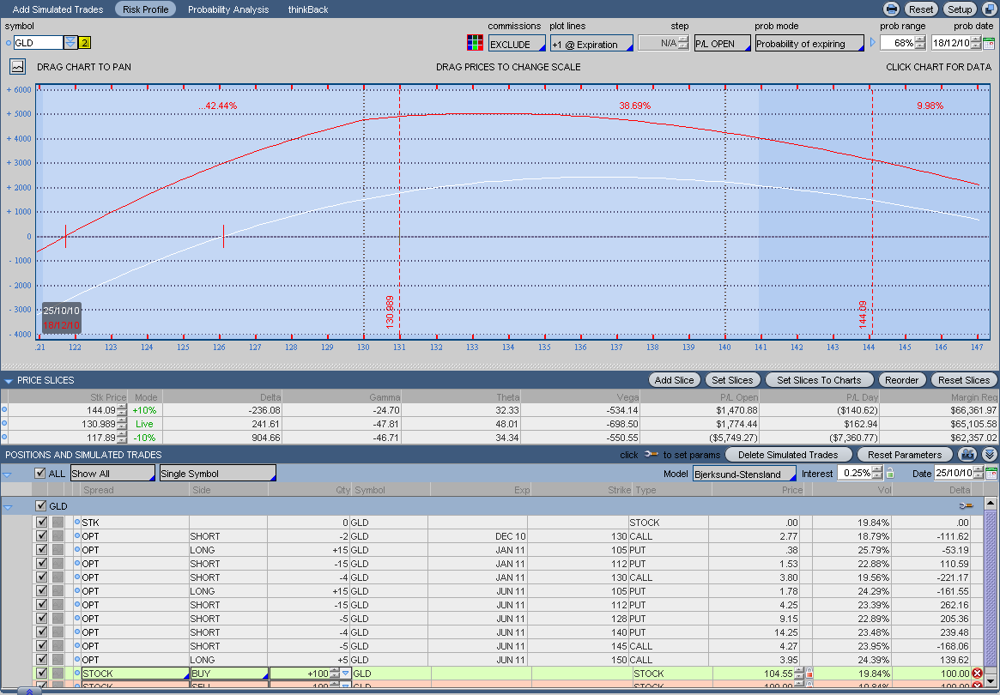
Task: Switch to the Probability Analysis tab
Action: 228,9
